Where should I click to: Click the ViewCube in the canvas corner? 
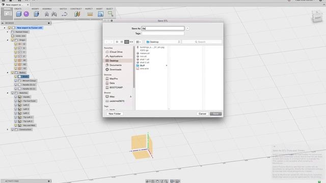pos(317,17)
